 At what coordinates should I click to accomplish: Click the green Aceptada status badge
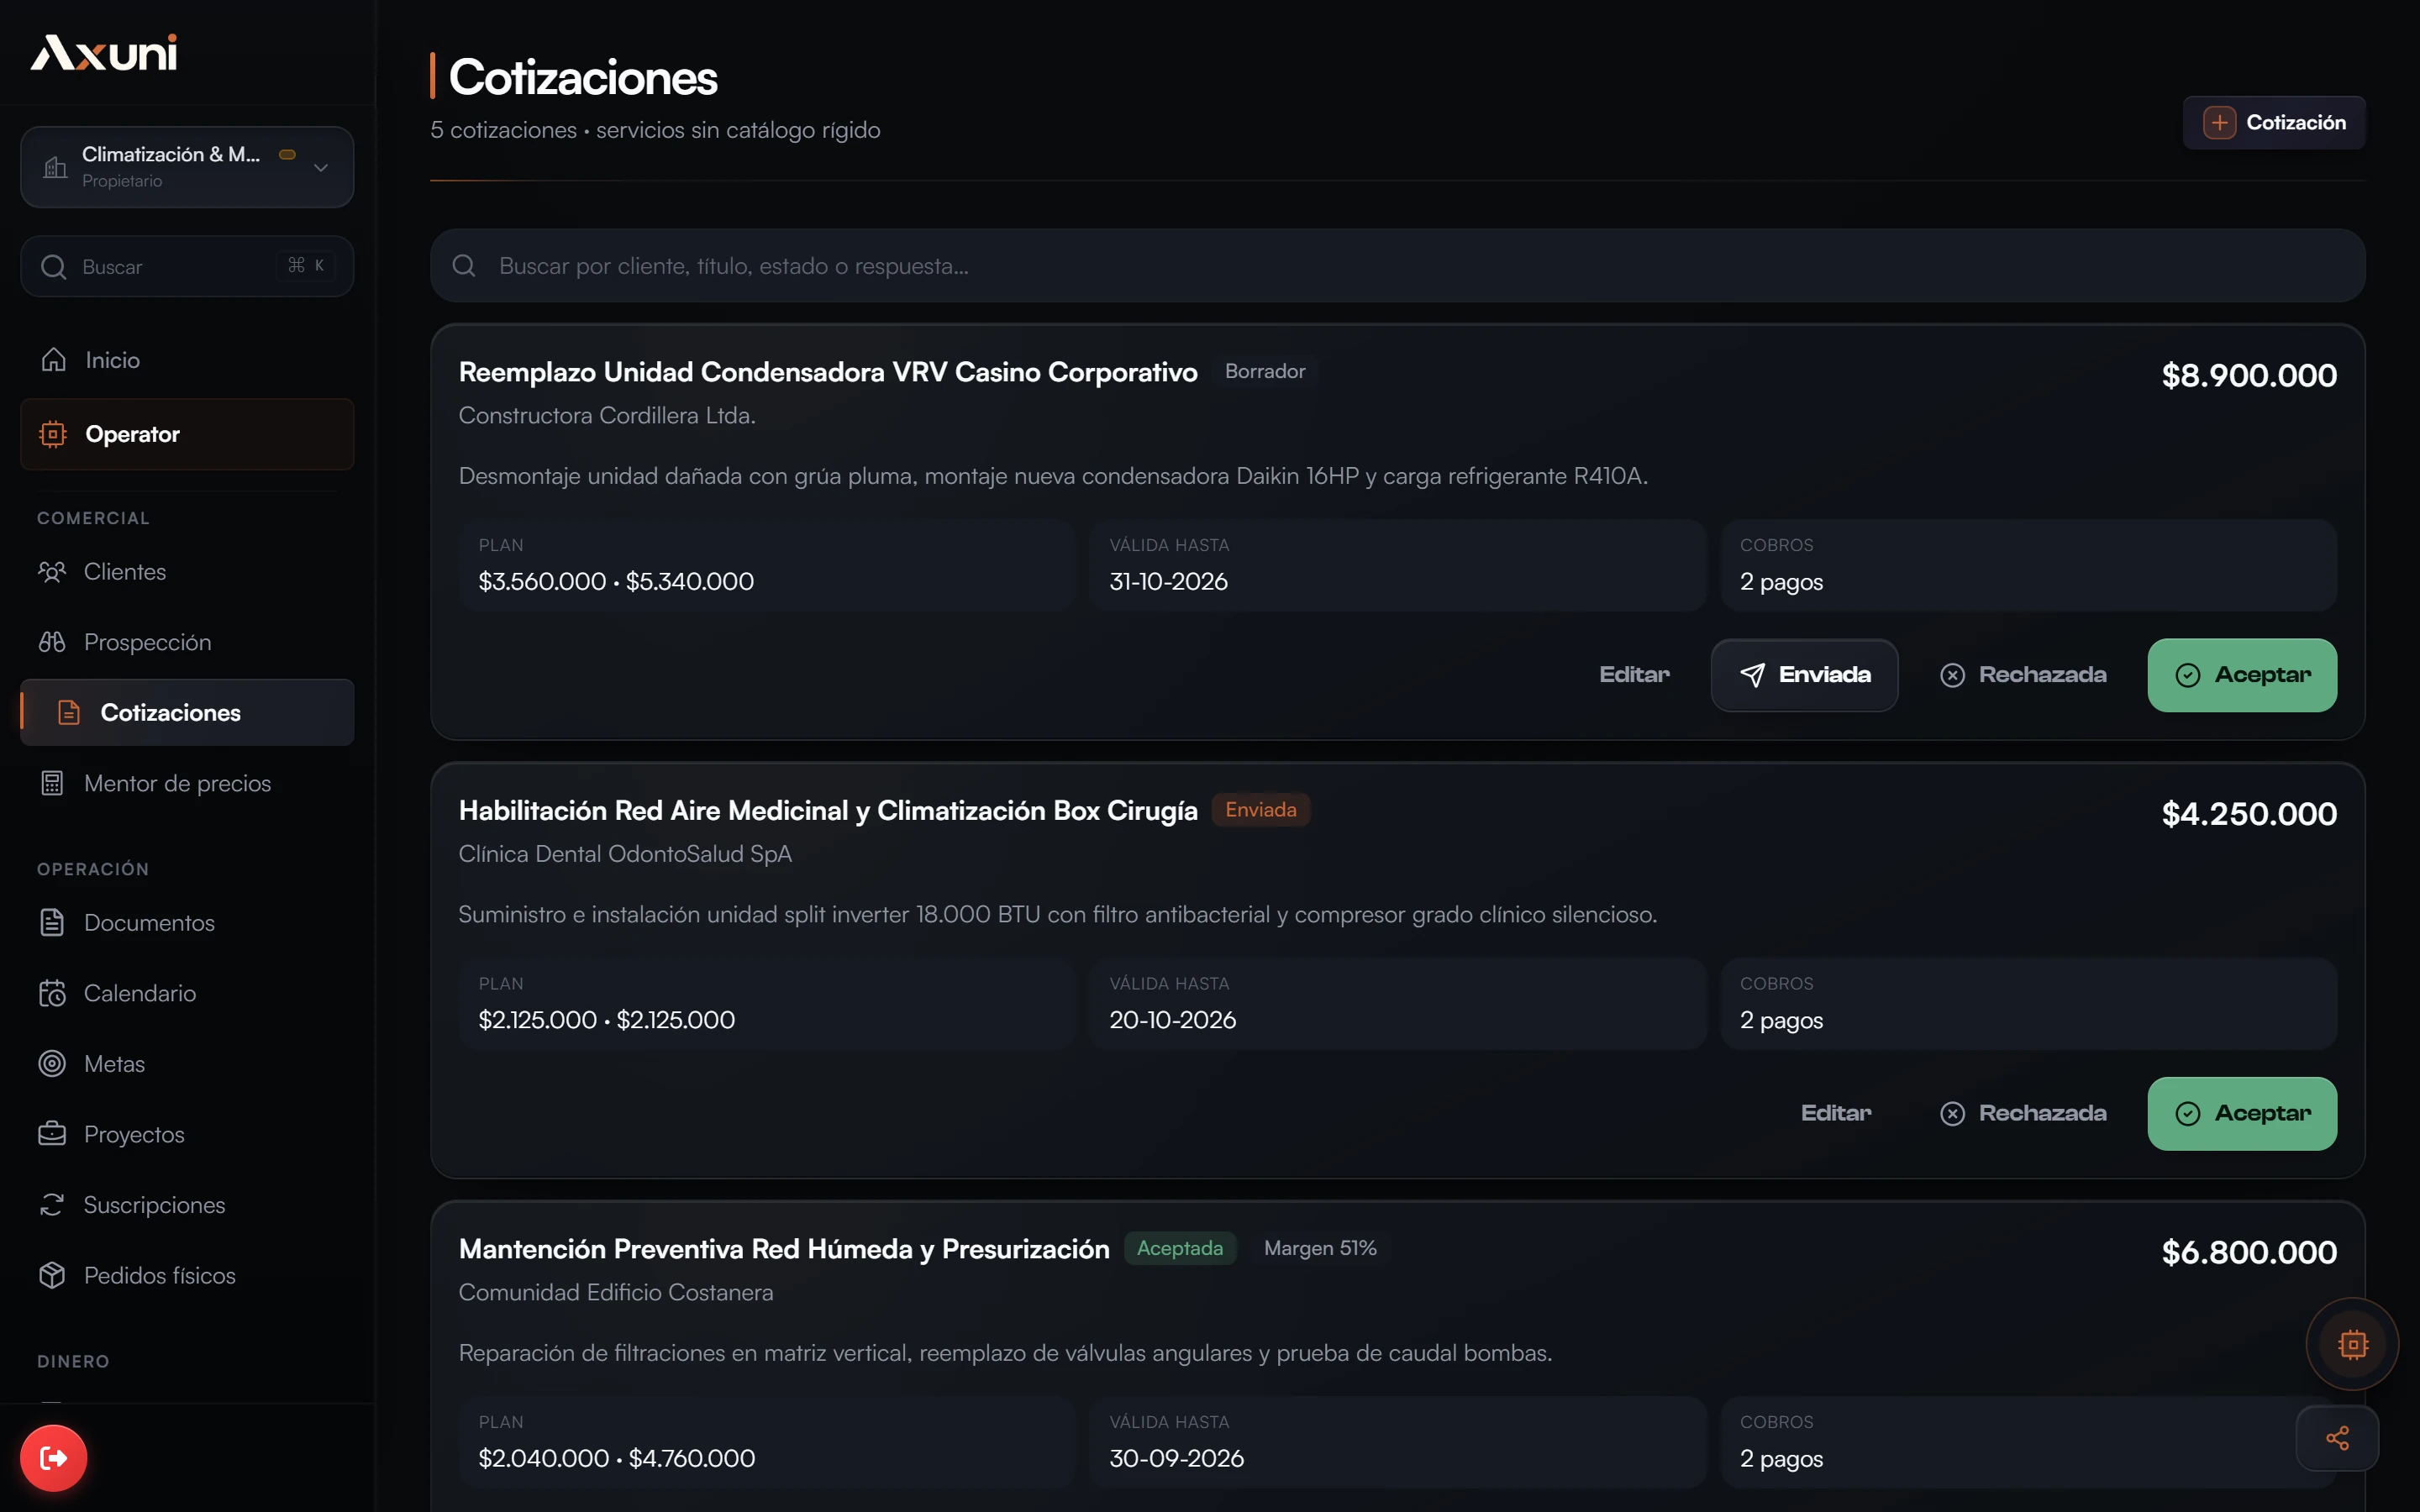[1180, 1248]
